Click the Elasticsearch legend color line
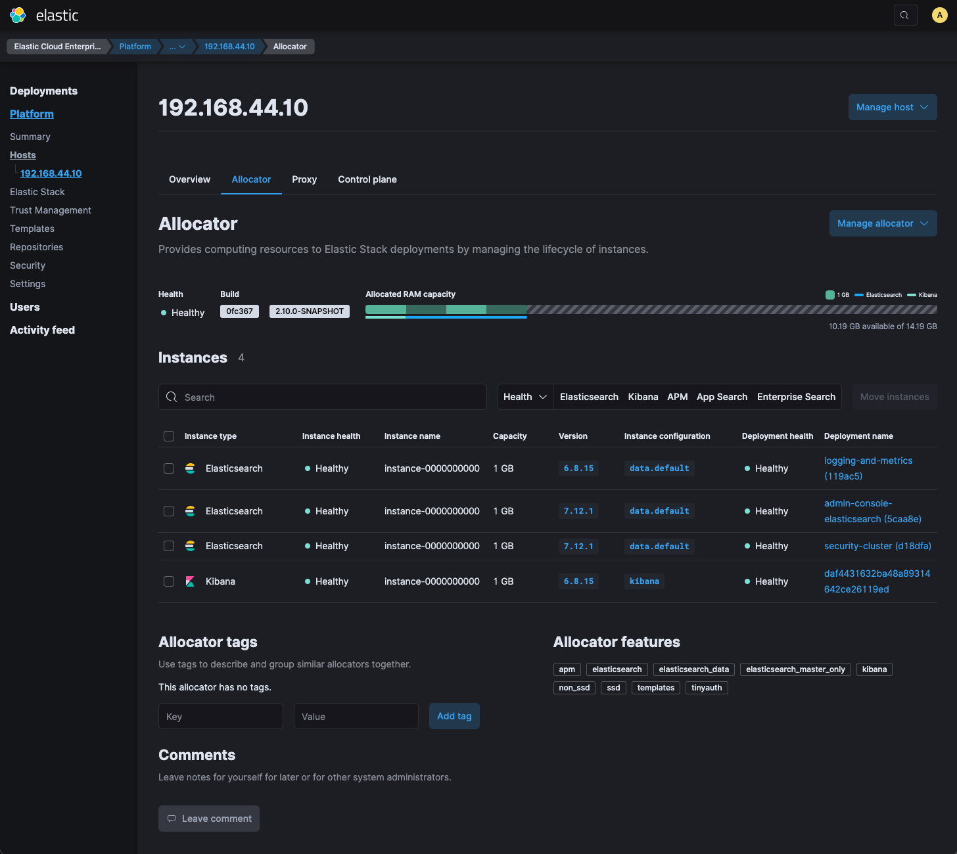 click(x=859, y=295)
